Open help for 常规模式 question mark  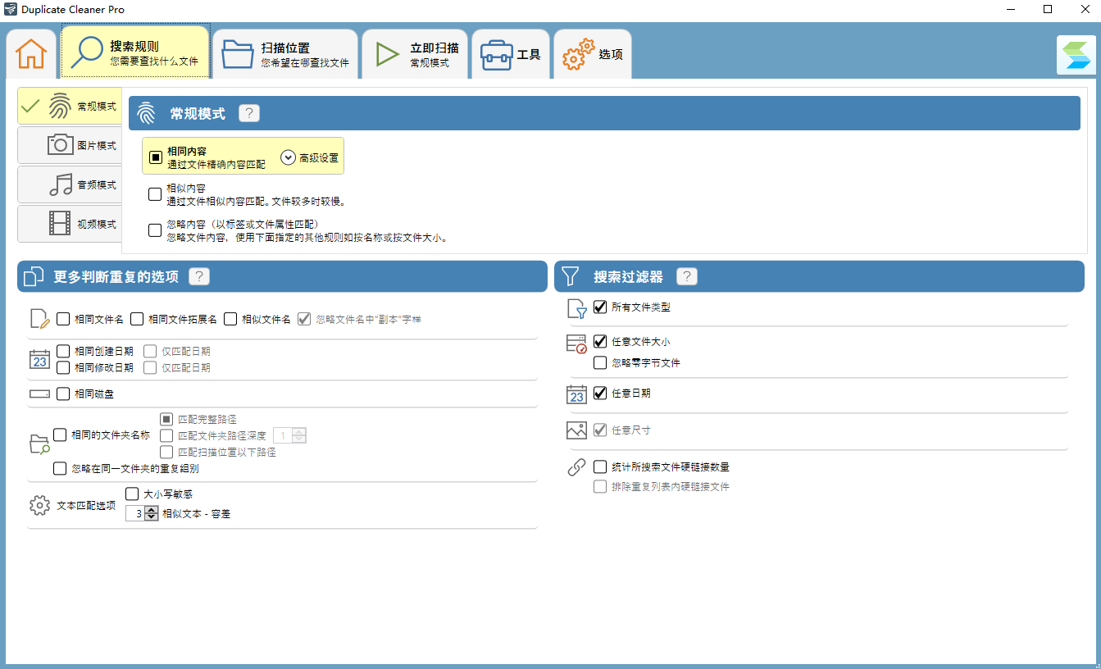249,113
